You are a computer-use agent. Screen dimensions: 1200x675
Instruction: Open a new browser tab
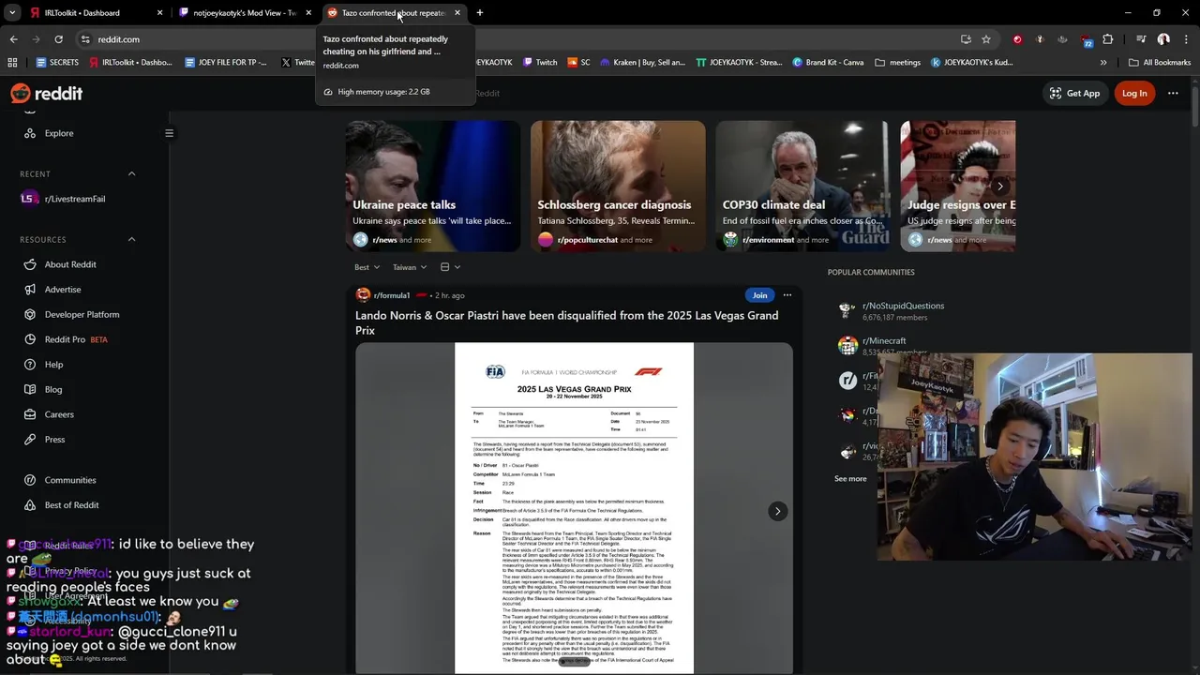click(480, 13)
